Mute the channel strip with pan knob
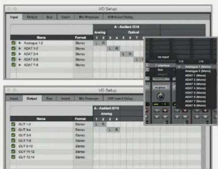This screenshot has height=169, width=218. (165, 117)
